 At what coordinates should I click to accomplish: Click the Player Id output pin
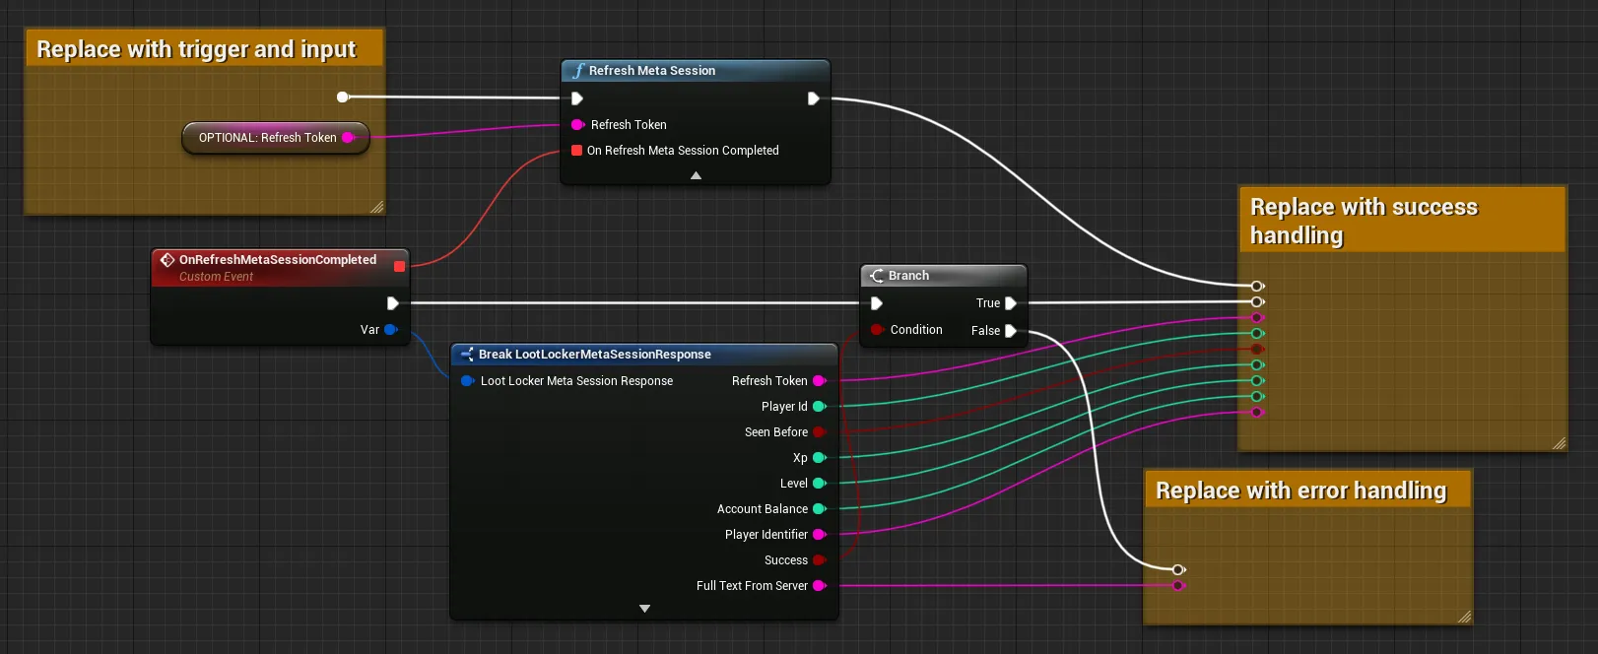[819, 407]
